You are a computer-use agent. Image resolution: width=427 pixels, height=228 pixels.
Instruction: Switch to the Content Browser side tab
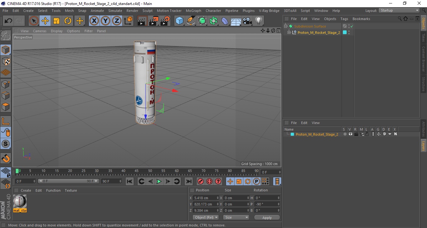pos(424,59)
